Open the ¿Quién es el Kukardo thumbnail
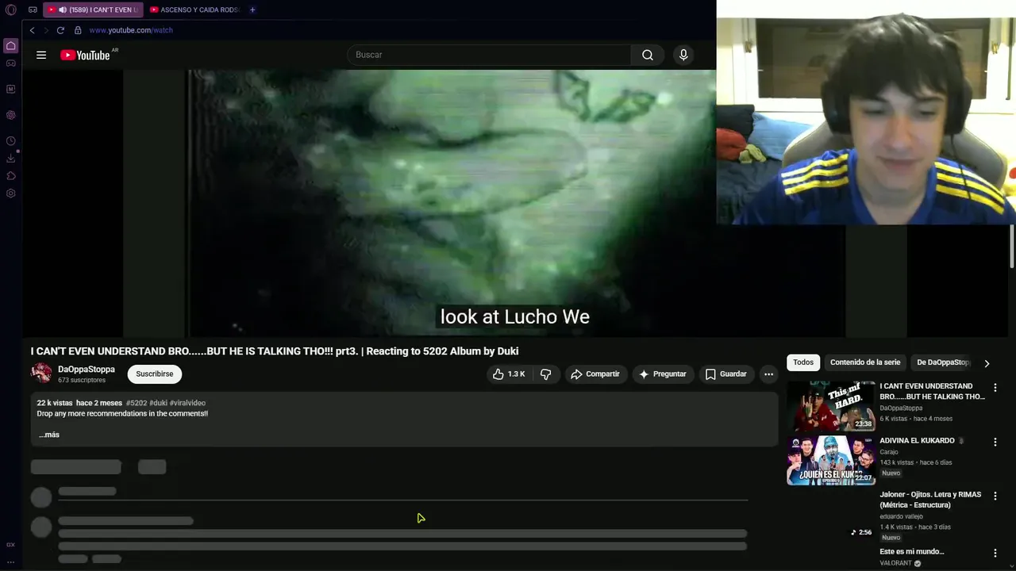The image size is (1016, 571). point(831,460)
